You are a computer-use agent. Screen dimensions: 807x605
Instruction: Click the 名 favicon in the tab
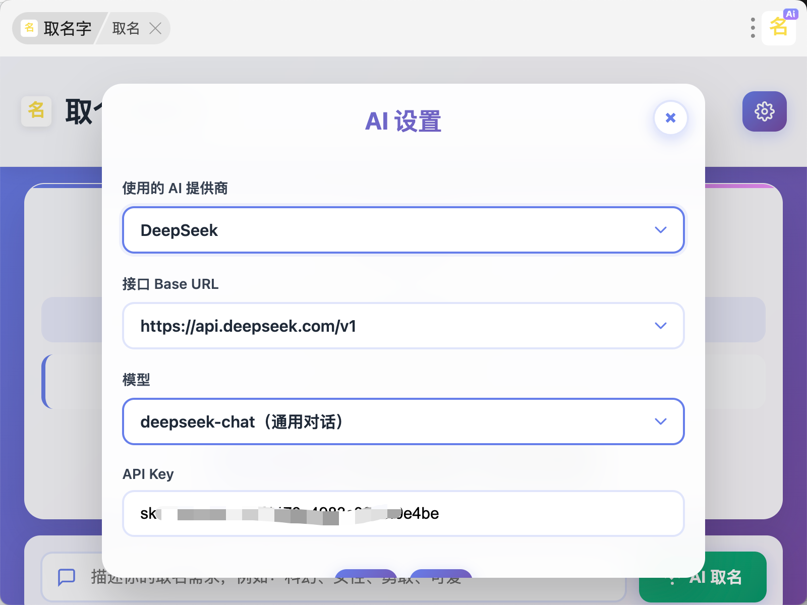pos(29,28)
